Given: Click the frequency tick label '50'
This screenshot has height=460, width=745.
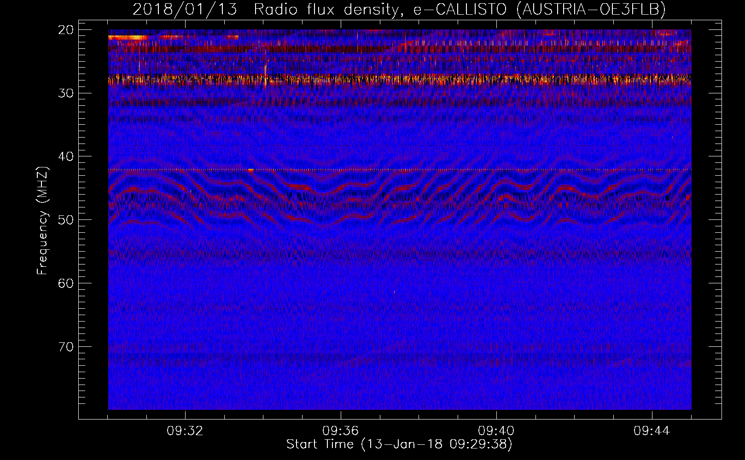Looking at the screenshot, I should pyautogui.click(x=66, y=220).
